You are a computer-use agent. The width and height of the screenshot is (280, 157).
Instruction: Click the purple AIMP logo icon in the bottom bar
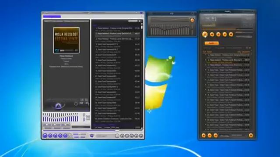point(92,136)
